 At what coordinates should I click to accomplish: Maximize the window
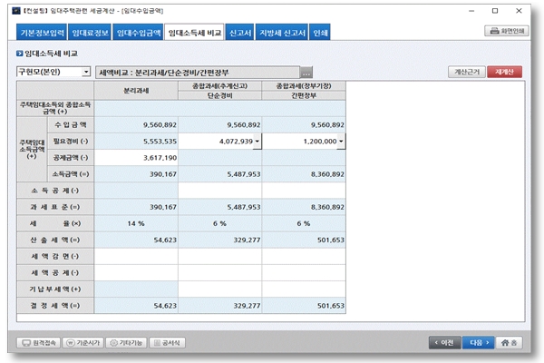[495, 11]
